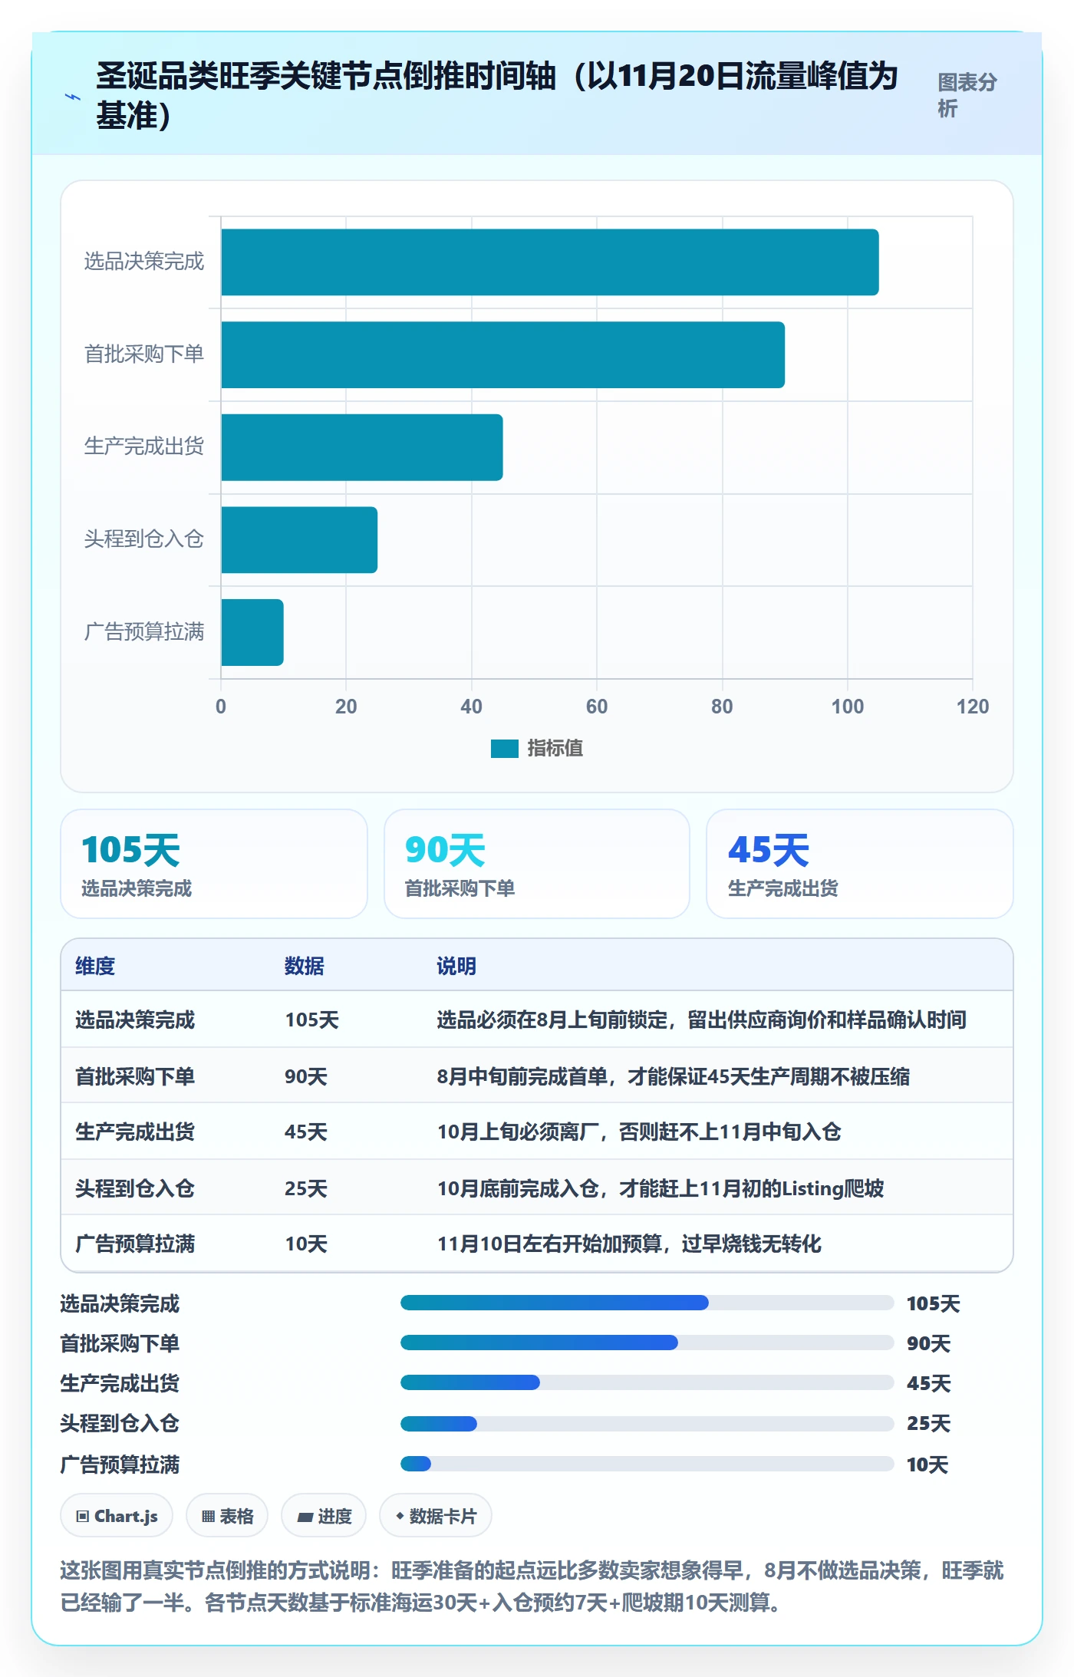Click the 105天 label beside progress bar
This screenshot has width=1074, height=1677.
coord(934,1303)
